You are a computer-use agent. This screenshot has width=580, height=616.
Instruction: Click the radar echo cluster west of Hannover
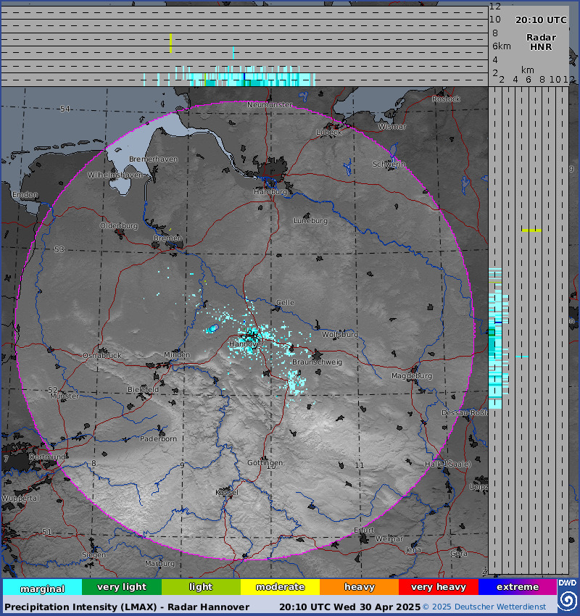point(212,328)
